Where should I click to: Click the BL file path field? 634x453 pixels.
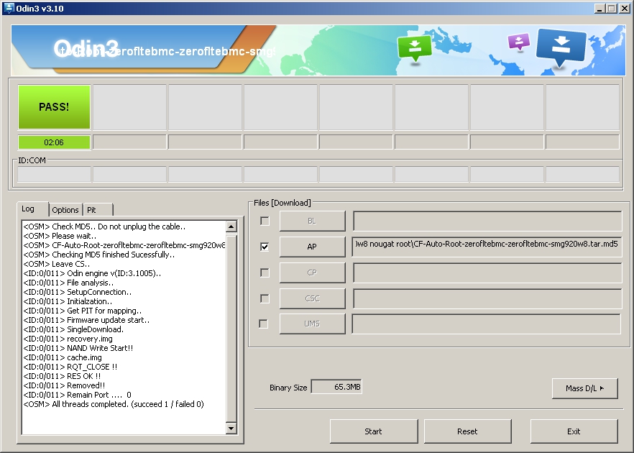(x=487, y=221)
